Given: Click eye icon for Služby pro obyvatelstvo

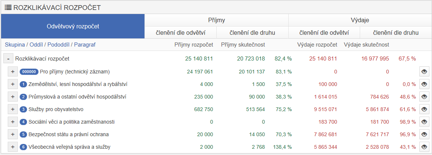Looking at the screenshot, I should click(x=424, y=110).
